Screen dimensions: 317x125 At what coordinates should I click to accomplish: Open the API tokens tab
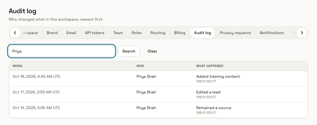tap(95, 33)
